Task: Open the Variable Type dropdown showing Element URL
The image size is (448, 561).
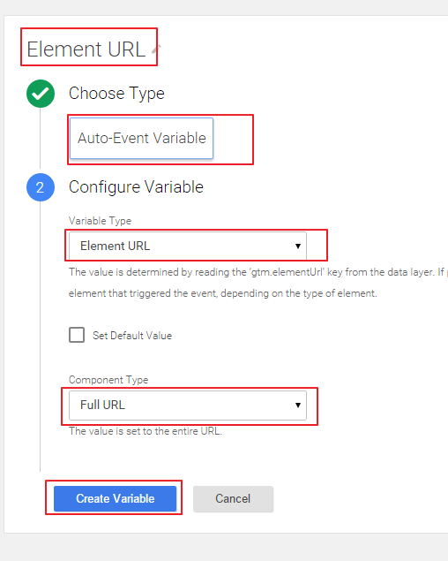Action: 188,246
